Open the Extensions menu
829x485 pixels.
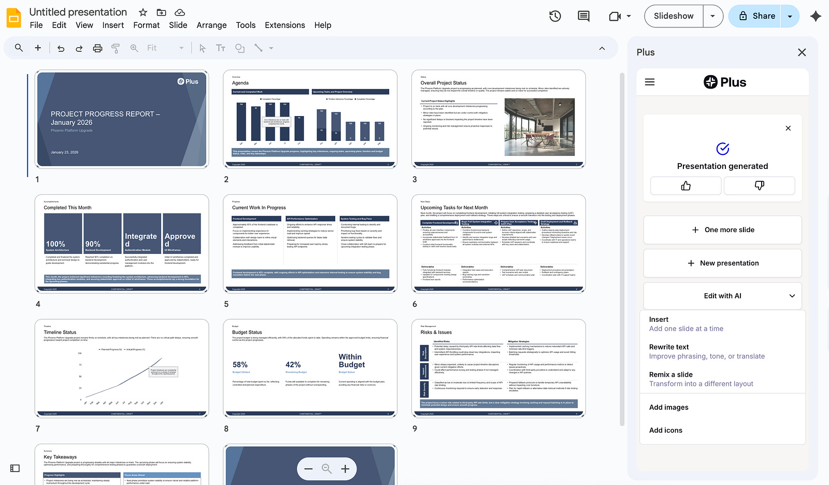click(x=285, y=25)
